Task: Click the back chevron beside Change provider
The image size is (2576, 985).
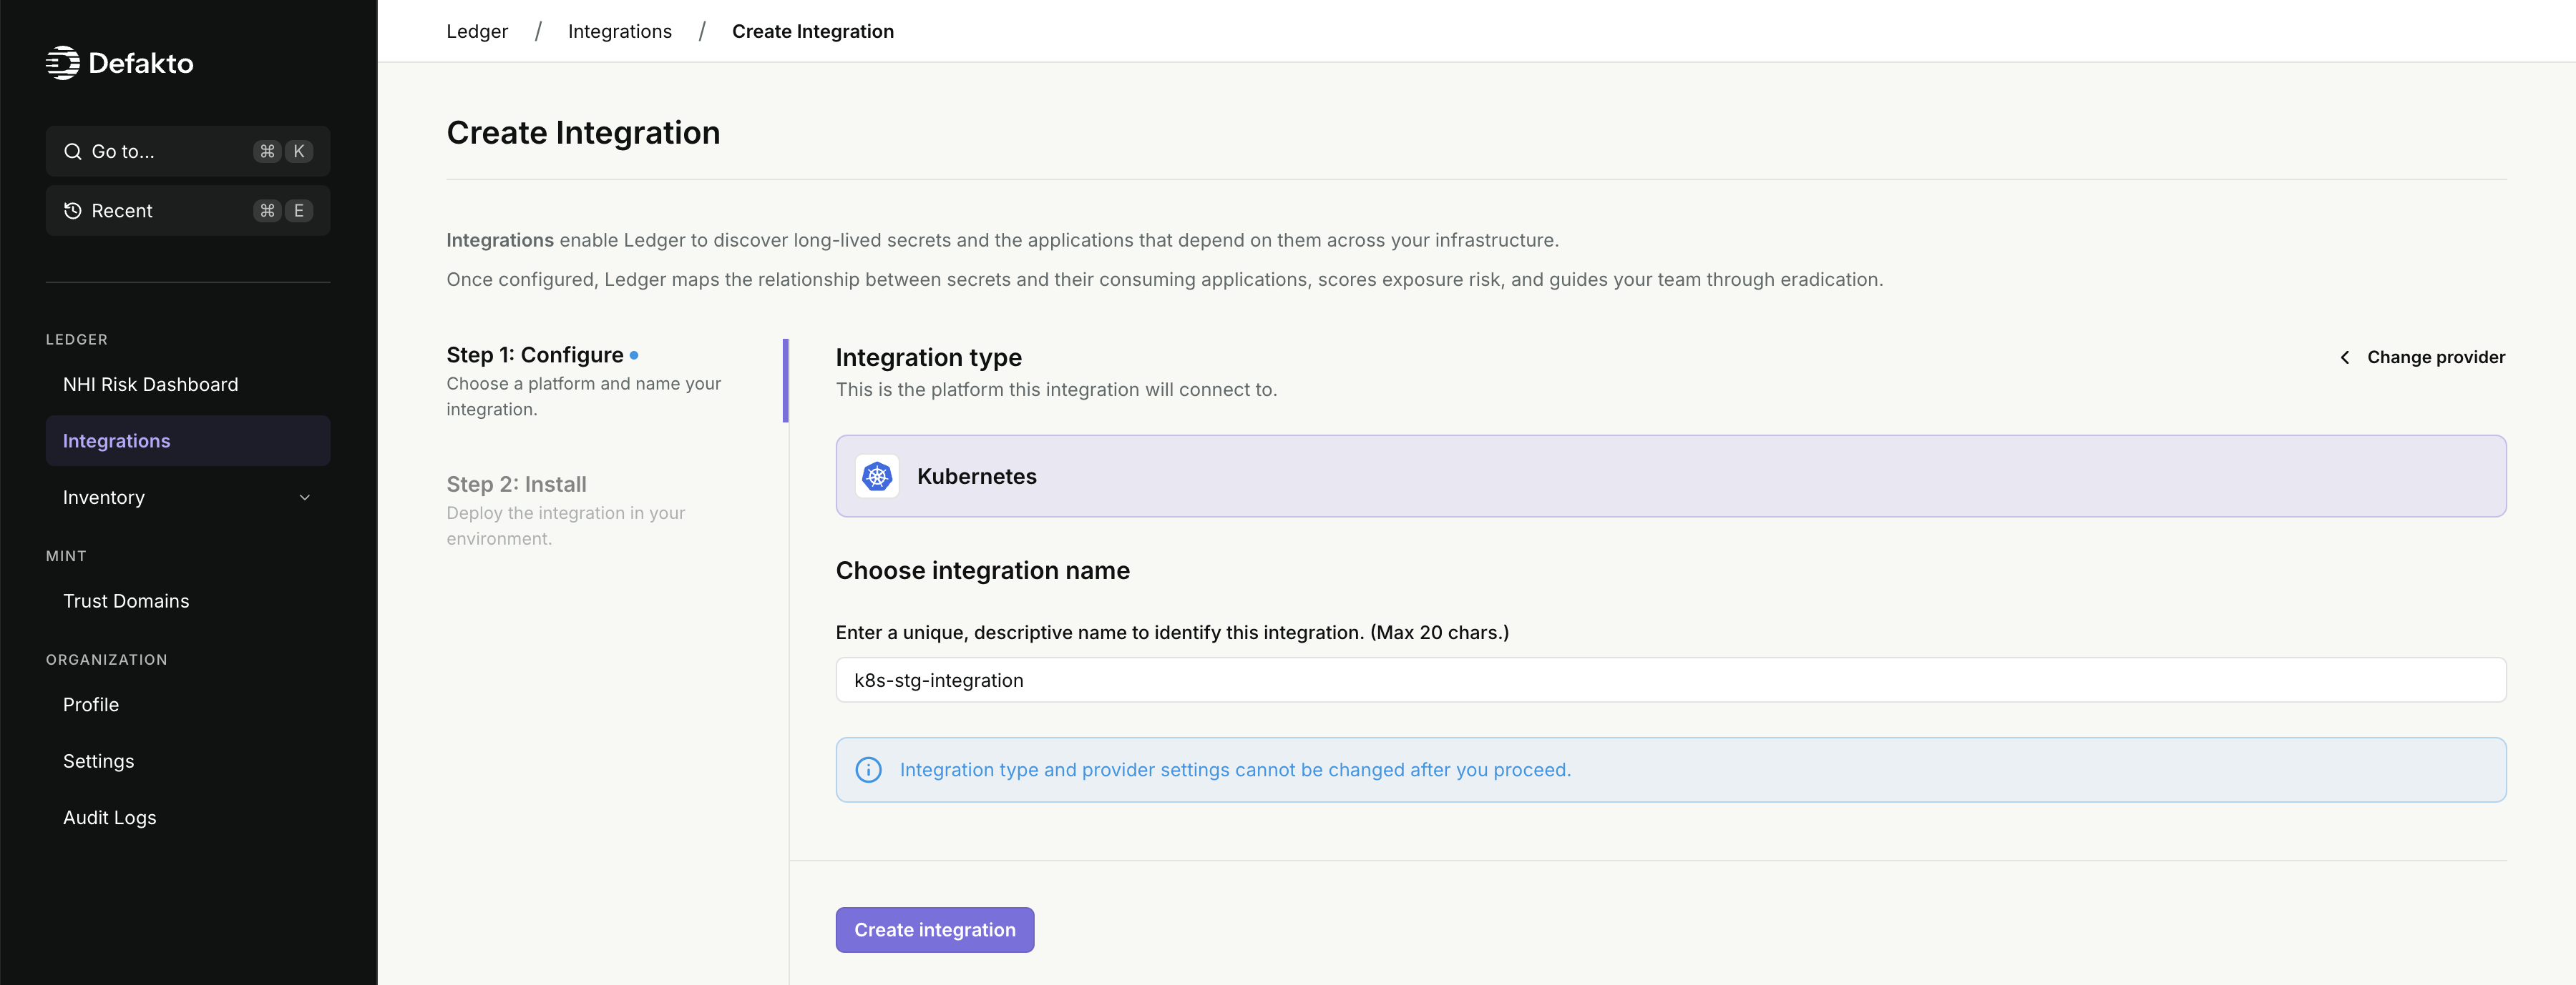Action: click(2344, 357)
